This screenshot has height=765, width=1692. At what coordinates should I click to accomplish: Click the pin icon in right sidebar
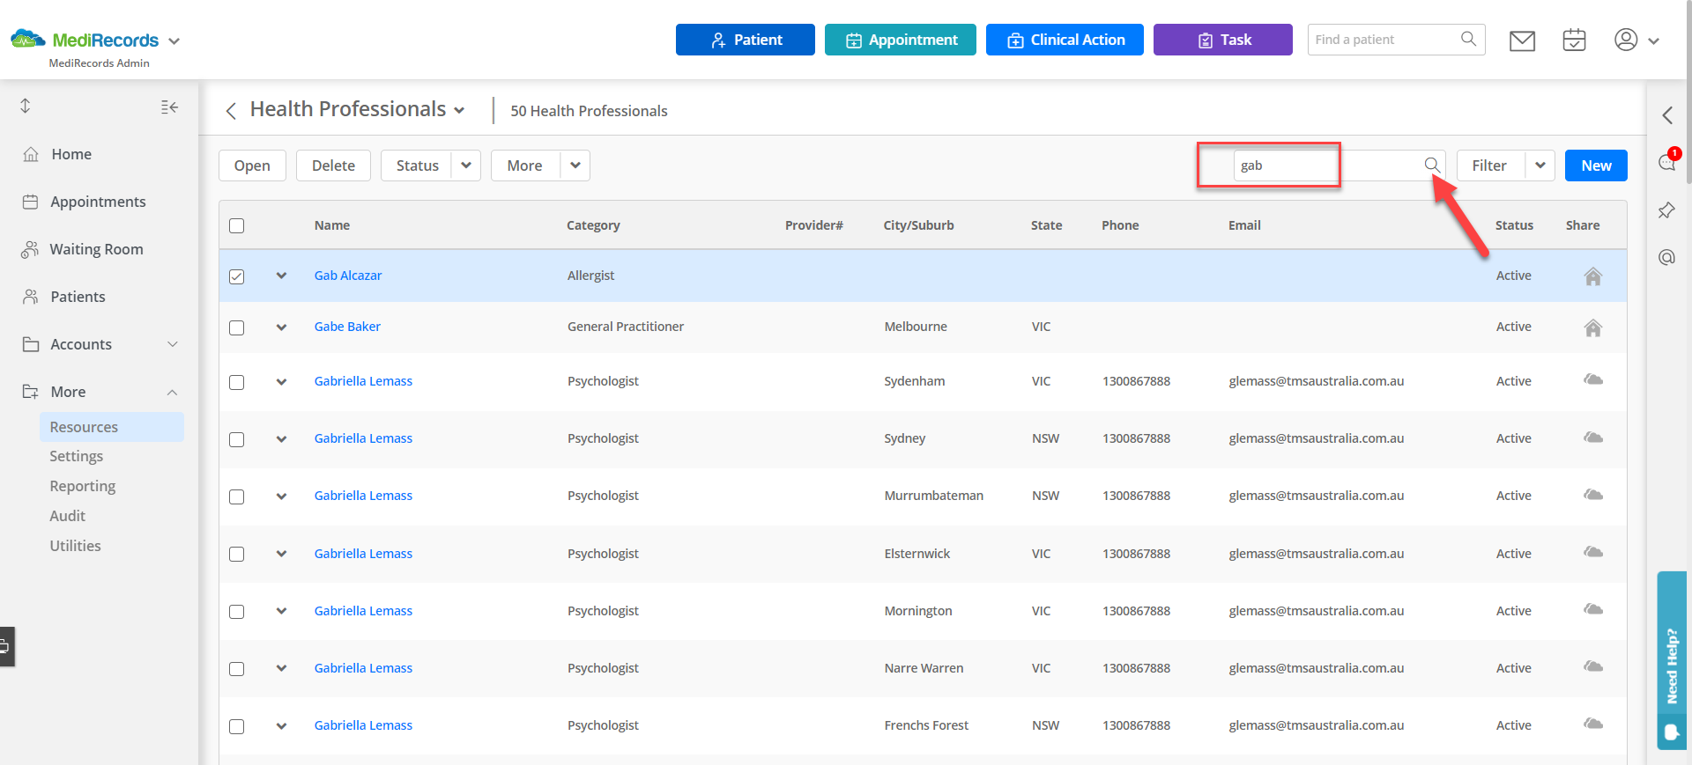point(1666,210)
